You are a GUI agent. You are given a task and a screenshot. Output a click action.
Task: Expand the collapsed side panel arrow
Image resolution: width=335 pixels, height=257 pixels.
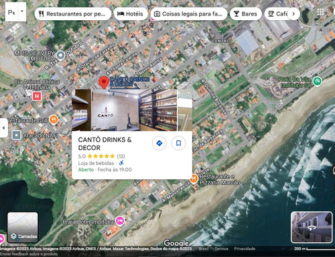coord(3,128)
